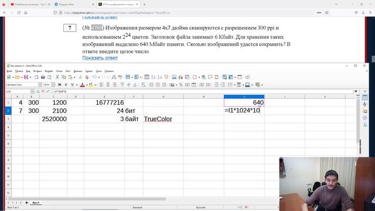Click the Insert Hyperlink globe icon
Image resolution: width=375 pixels, height=211 pixels.
[203, 77]
